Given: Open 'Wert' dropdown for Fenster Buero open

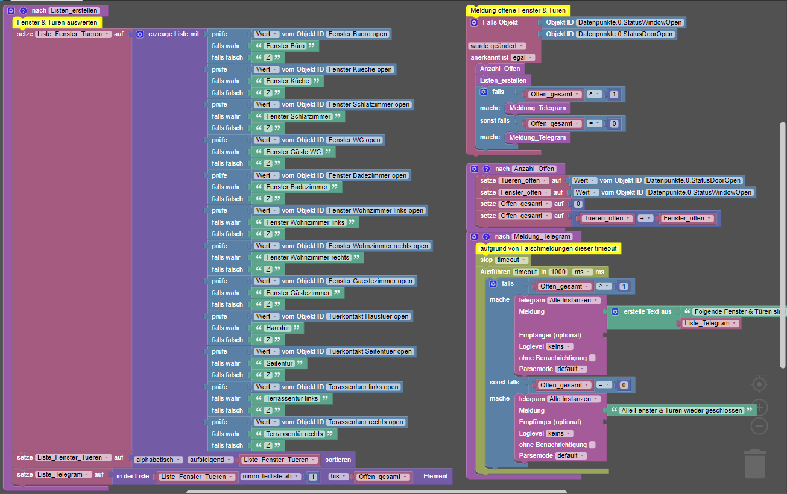Looking at the screenshot, I should pyautogui.click(x=266, y=34).
